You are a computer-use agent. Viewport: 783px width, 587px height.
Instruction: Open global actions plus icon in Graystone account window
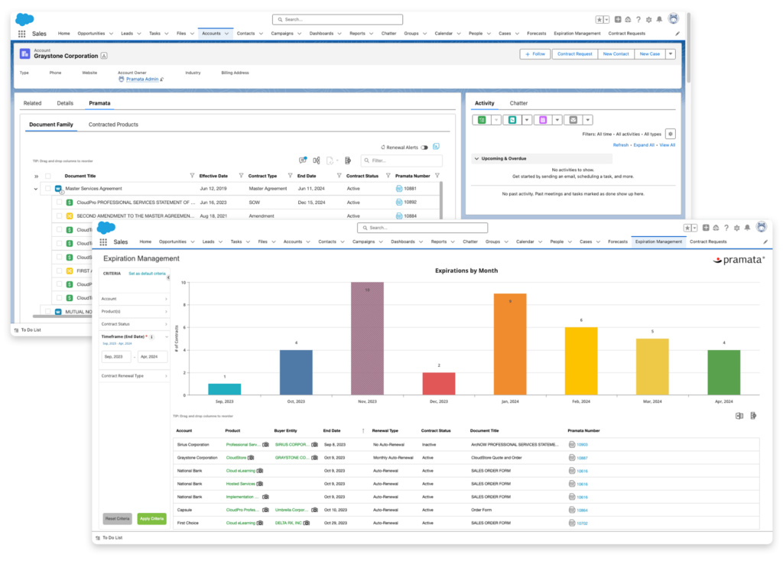click(x=618, y=19)
